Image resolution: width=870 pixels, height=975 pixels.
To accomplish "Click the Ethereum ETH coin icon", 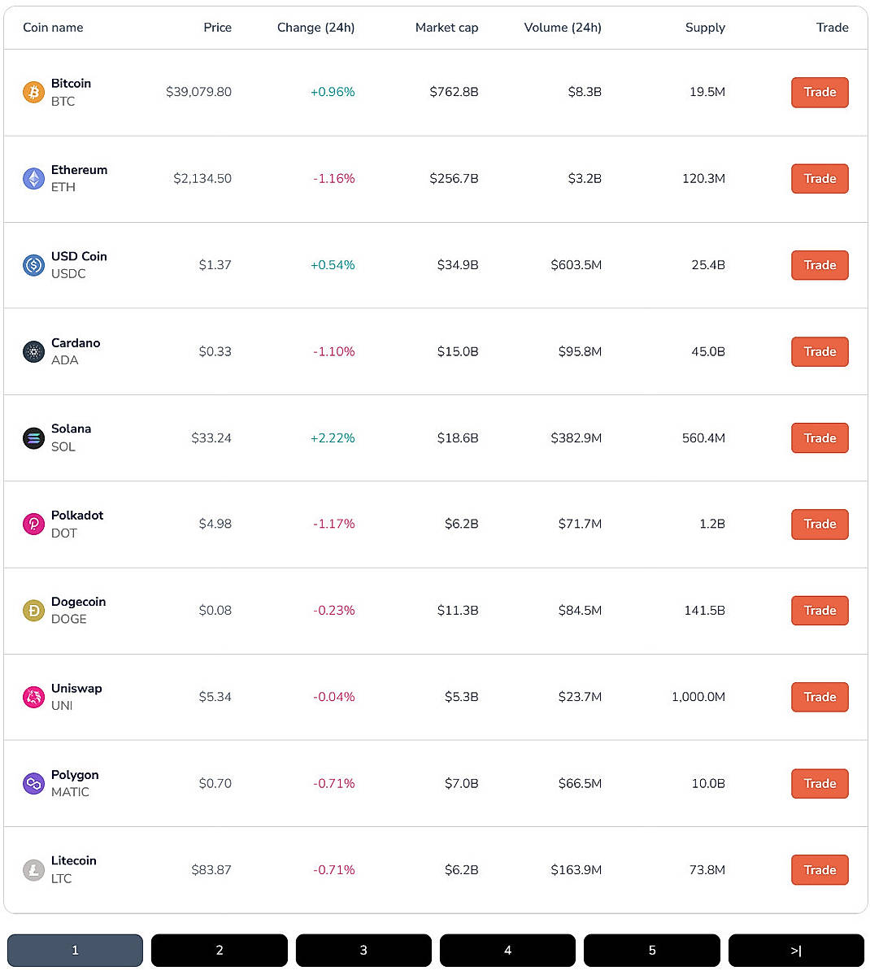I will [33, 178].
